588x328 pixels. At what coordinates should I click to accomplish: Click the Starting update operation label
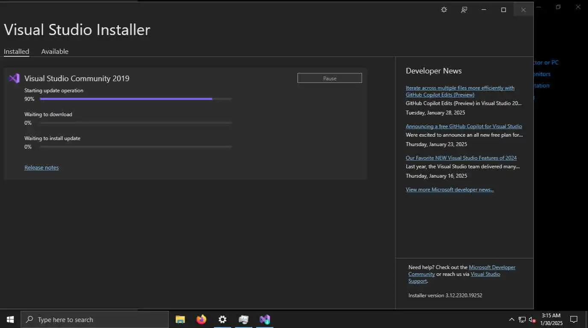54,91
